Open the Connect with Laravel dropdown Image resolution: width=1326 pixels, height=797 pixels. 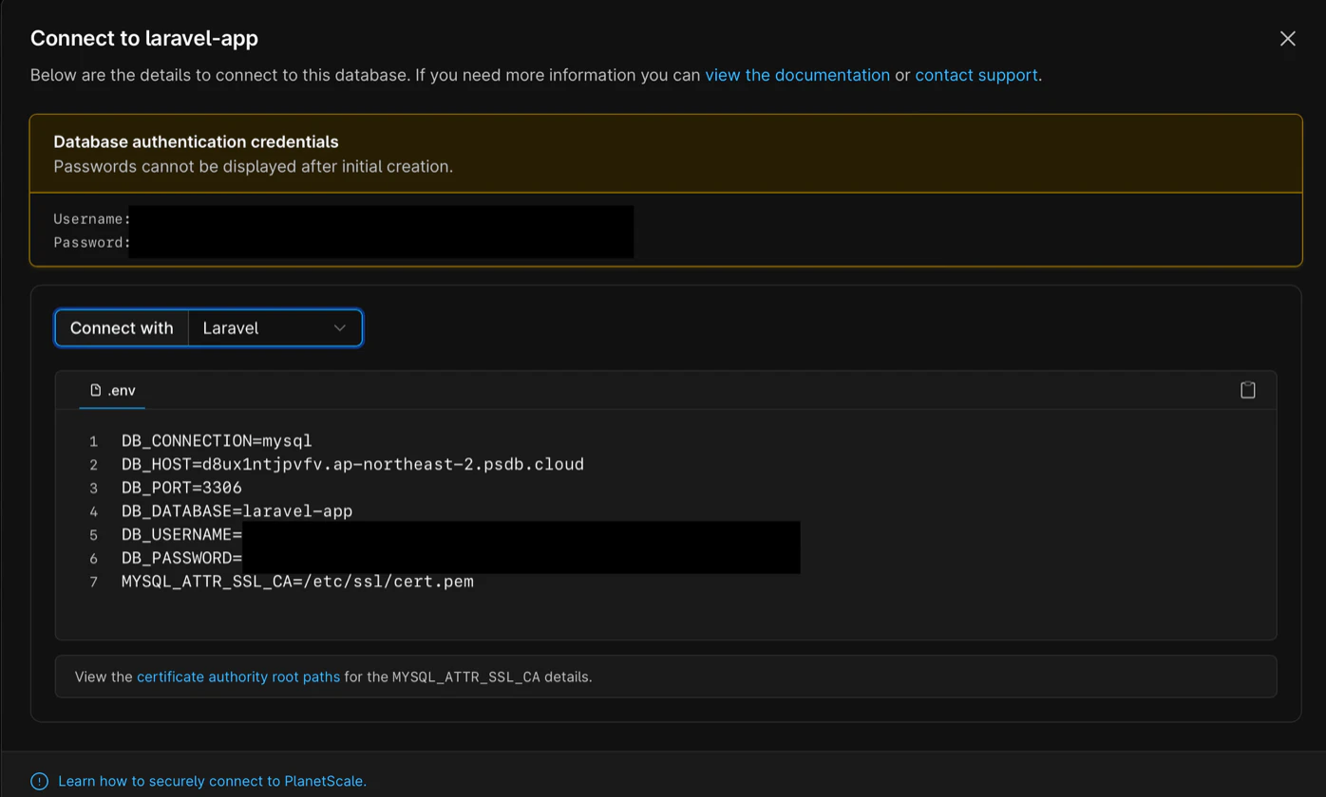[x=275, y=328]
